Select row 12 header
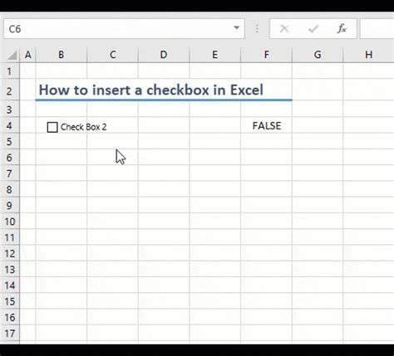This screenshot has height=356, width=394. (10, 253)
